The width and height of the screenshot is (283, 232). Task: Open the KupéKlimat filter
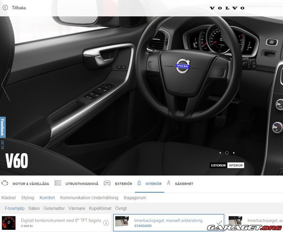tap(100, 208)
